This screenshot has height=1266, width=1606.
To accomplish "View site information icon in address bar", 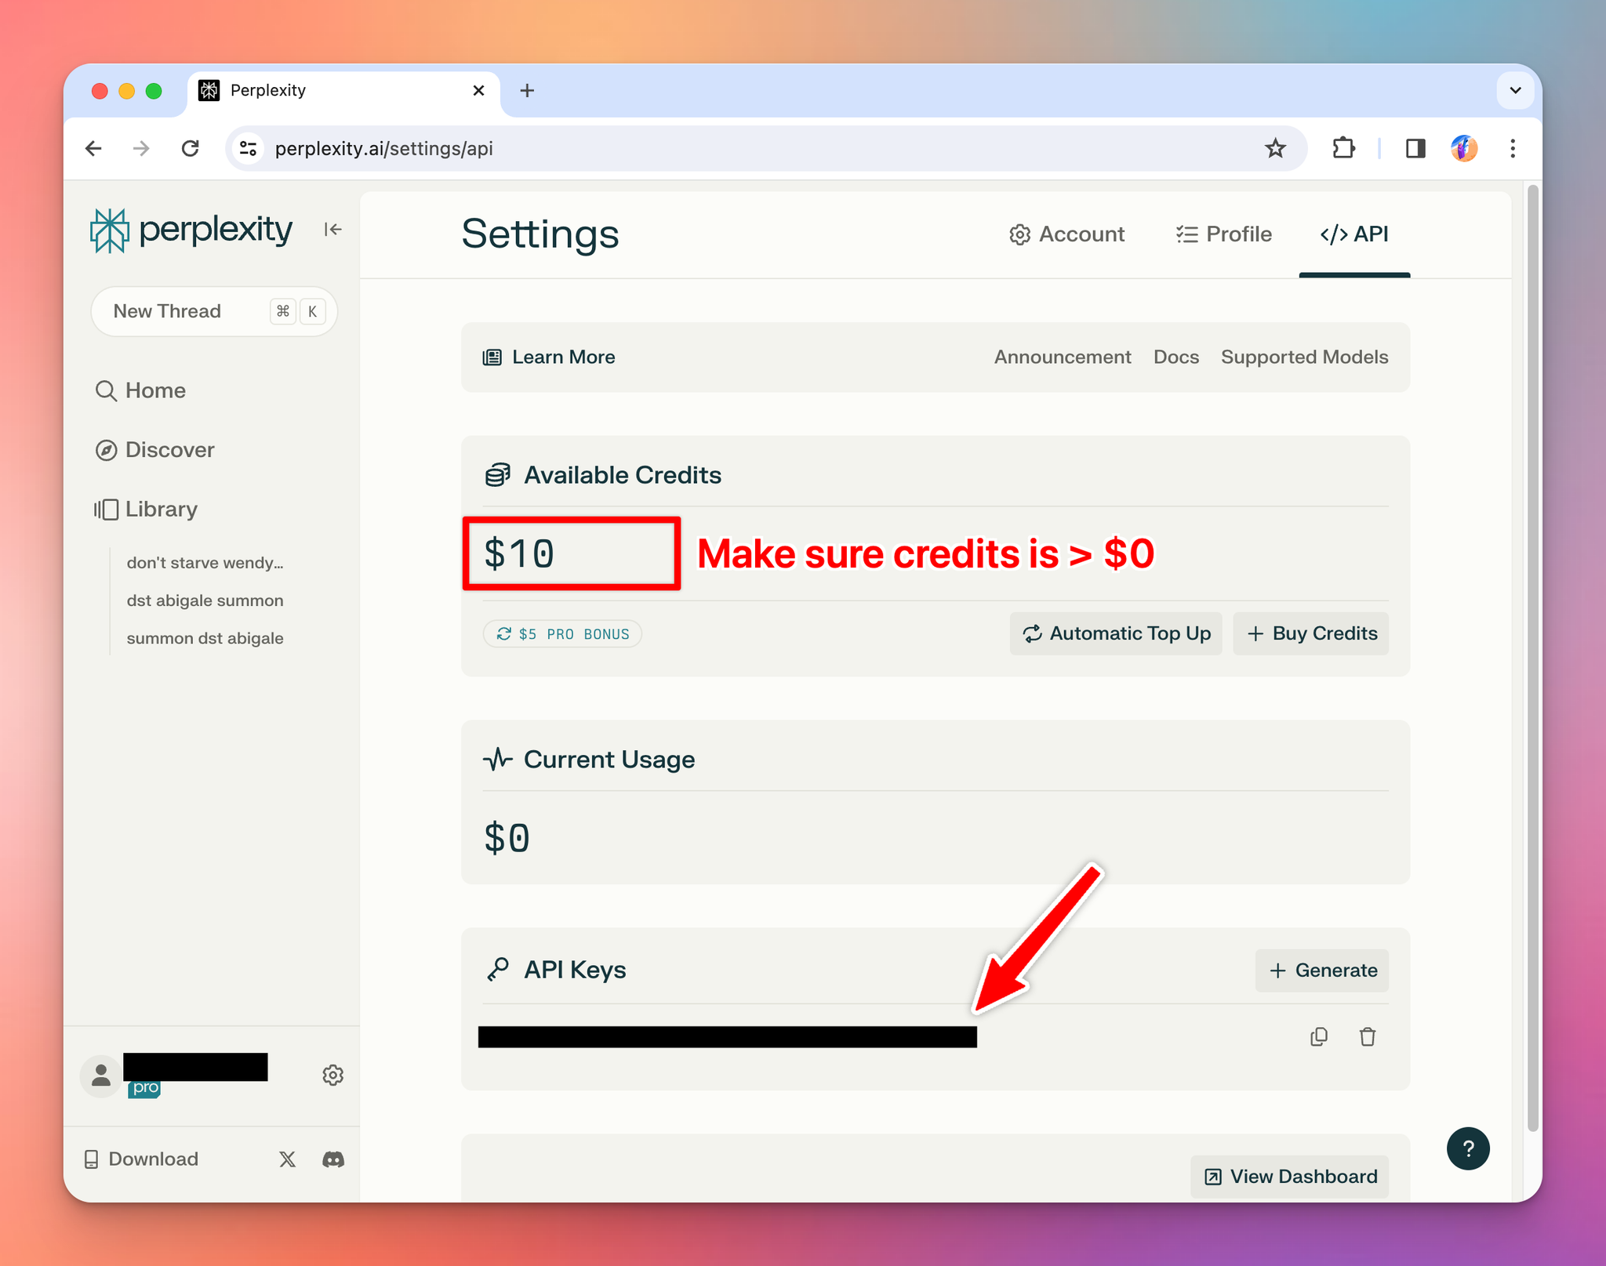I will pos(249,148).
